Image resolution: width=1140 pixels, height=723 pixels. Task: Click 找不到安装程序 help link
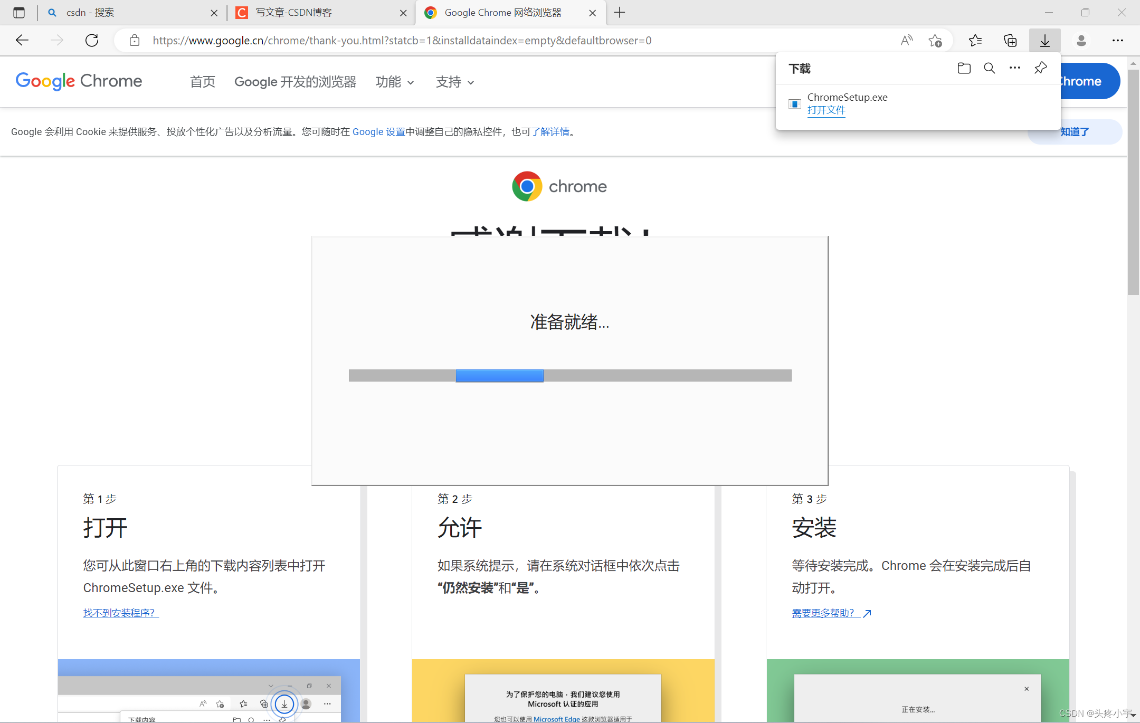point(119,613)
